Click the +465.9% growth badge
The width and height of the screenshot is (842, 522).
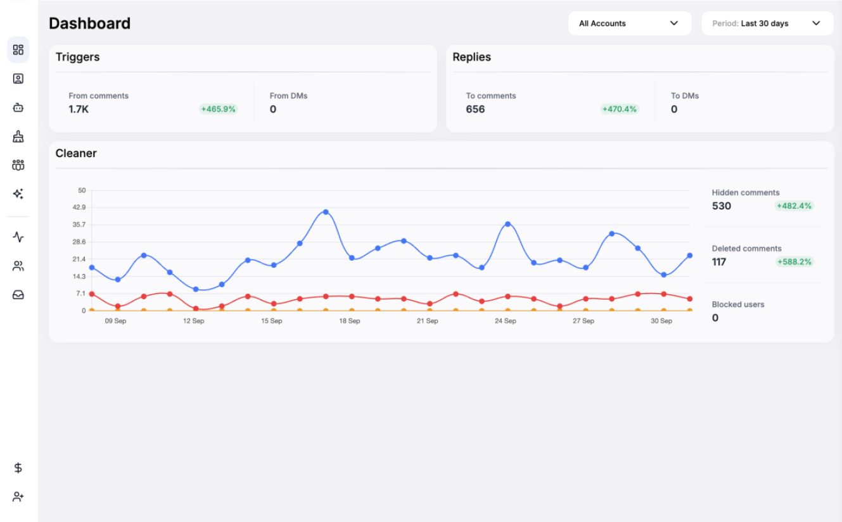219,109
